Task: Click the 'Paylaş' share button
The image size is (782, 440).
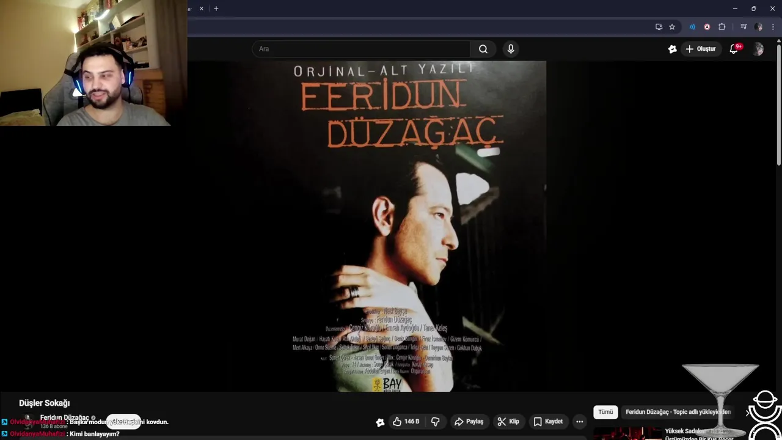Action: [x=469, y=422]
